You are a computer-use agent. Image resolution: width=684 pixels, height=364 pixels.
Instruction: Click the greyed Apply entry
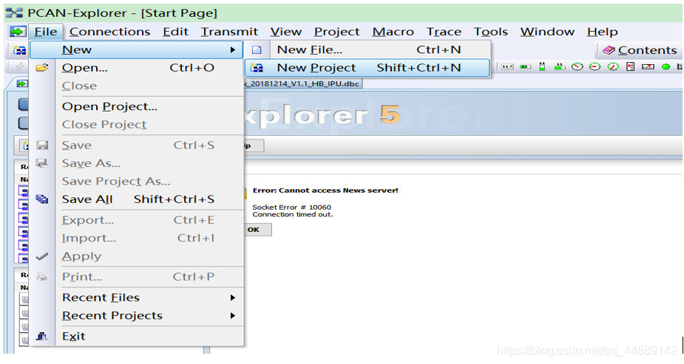point(137,256)
